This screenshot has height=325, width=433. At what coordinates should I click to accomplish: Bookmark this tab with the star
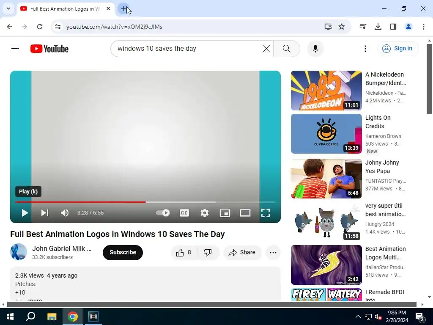pos(342,27)
